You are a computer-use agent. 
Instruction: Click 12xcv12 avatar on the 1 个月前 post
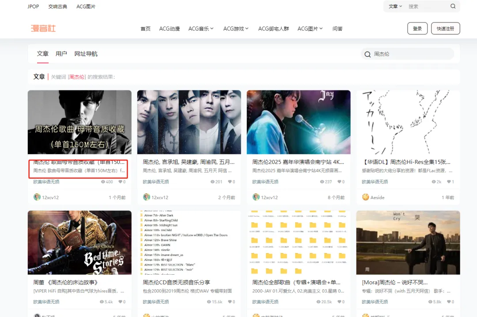(37, 197)
